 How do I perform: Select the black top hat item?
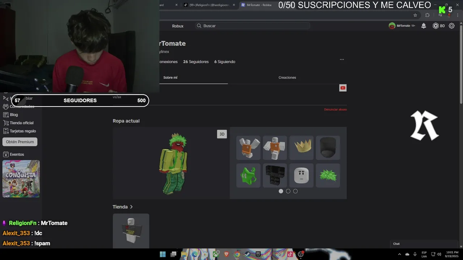pyautogui.click(x=328, y=148)
